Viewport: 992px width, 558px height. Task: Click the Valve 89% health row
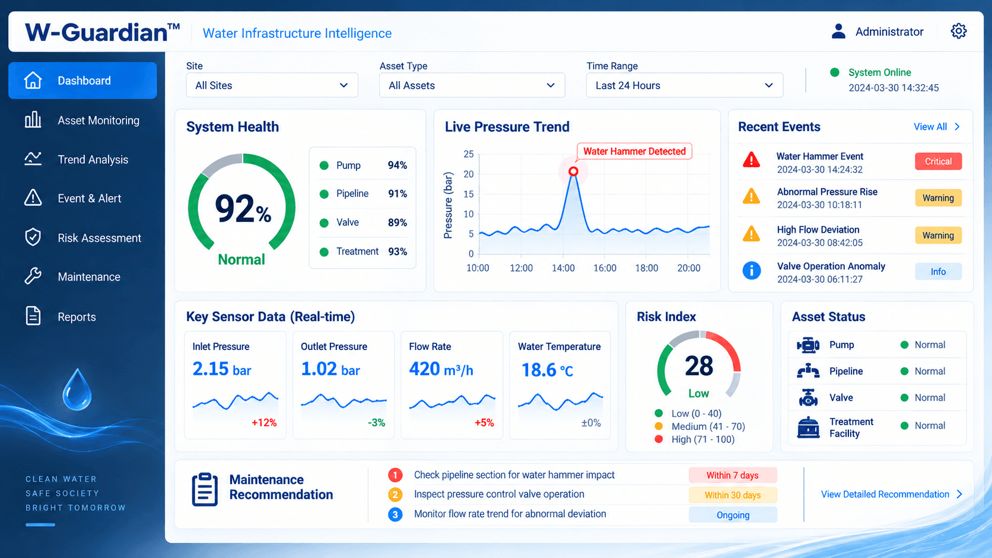click(363, 223)
